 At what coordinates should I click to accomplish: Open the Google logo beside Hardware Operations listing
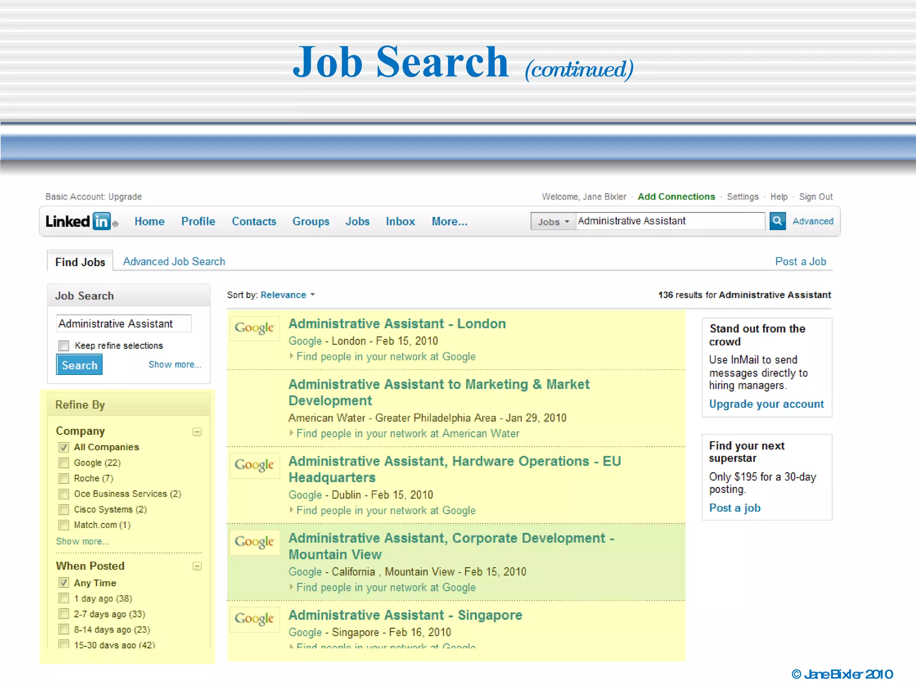pyautogui.click(x=254, y=465)
